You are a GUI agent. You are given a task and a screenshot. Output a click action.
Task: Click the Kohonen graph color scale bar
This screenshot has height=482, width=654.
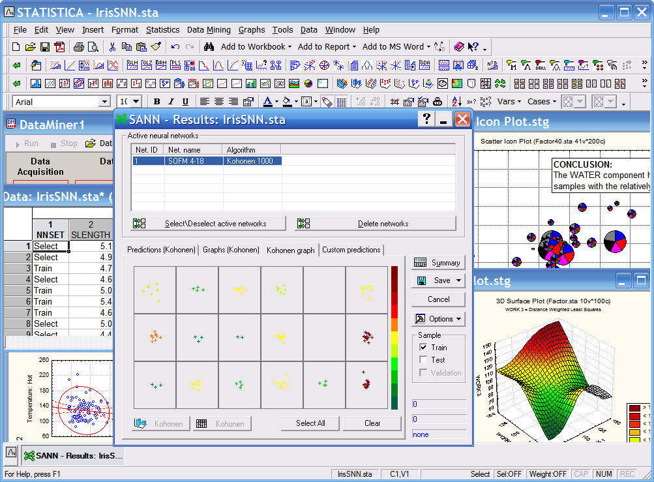[394, 338]
